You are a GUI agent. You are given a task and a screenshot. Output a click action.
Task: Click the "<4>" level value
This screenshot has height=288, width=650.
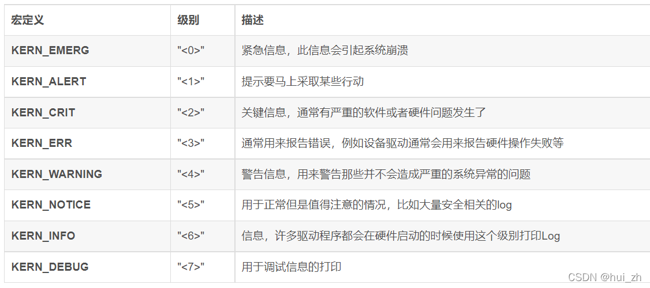pos(190,174)
